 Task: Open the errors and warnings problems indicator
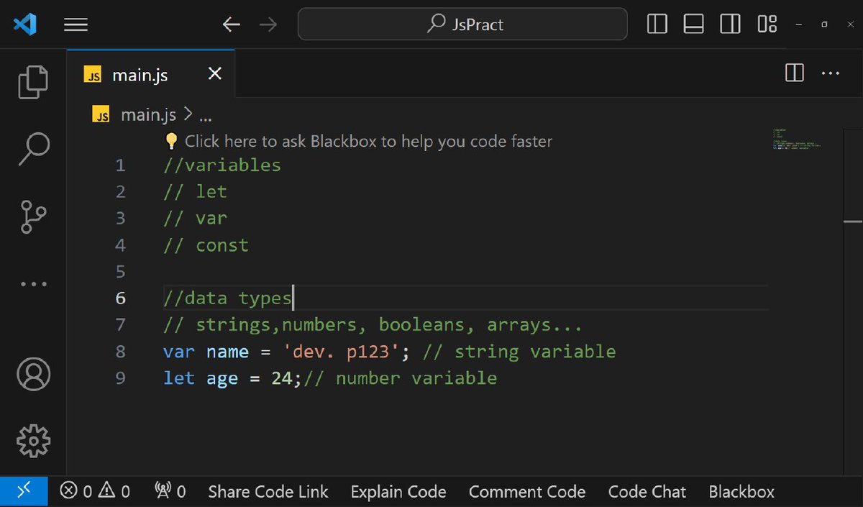coord(95,492)
